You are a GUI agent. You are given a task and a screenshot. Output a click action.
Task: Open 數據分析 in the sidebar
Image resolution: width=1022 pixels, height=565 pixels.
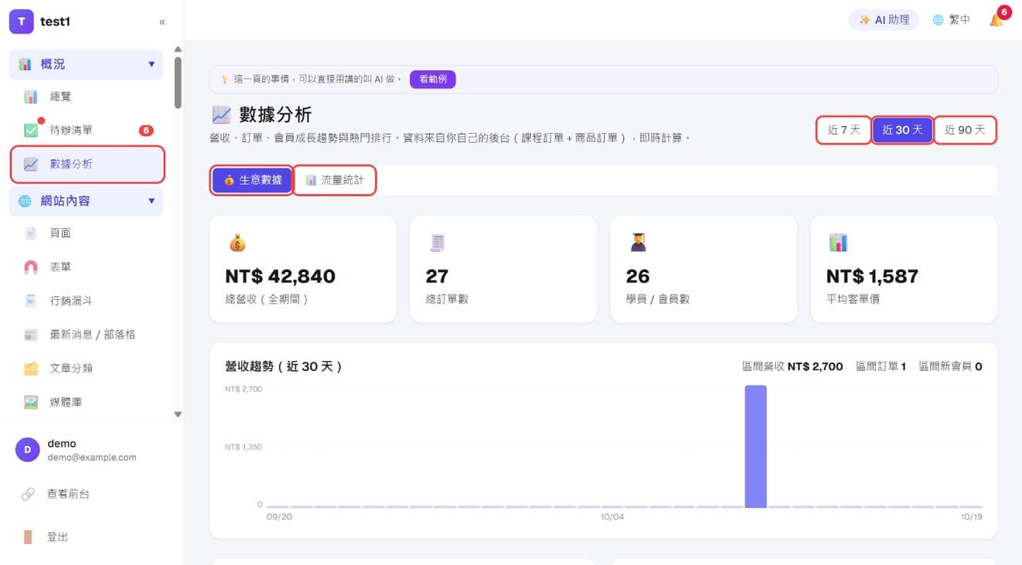[87, 164]
